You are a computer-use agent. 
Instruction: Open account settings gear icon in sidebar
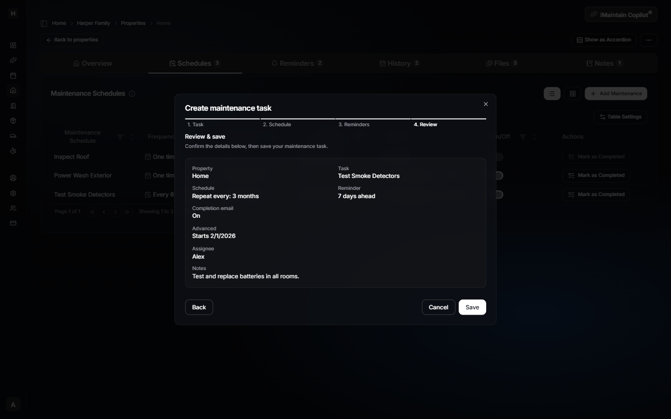[x=13, y=193]
